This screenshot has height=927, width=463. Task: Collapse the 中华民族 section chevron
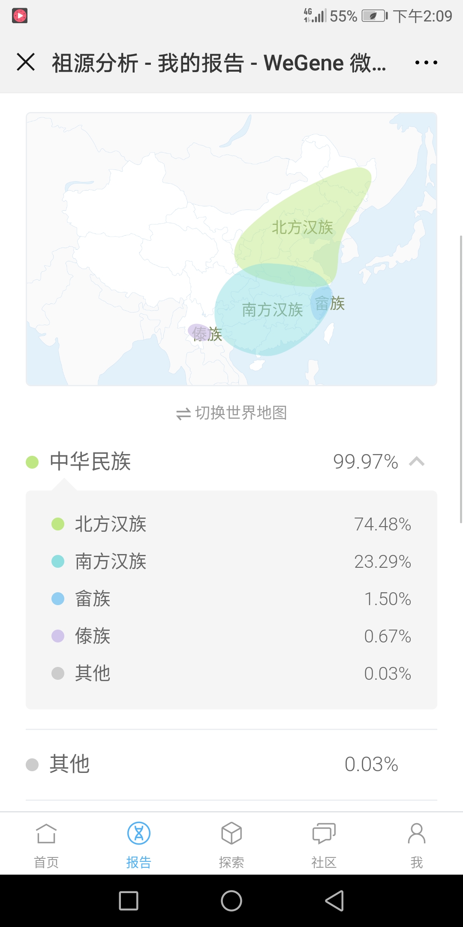pos(417,462)
